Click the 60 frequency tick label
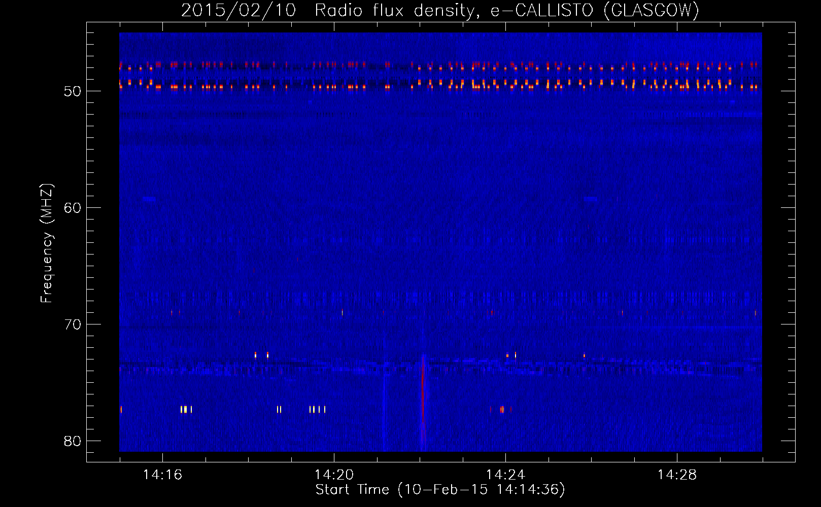This screenshot has width=821, height=507. pos(73,208)
